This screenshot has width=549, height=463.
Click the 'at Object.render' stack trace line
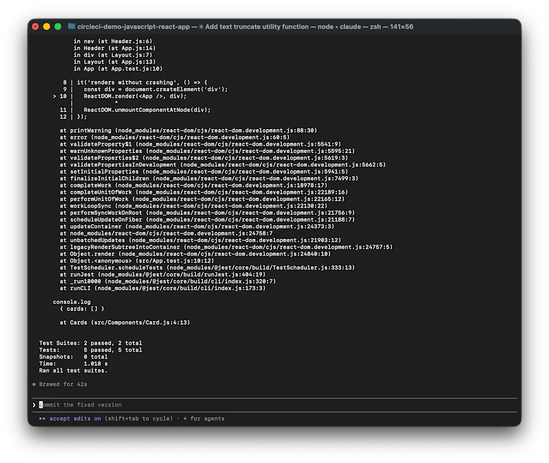click(x=195, y=254)
